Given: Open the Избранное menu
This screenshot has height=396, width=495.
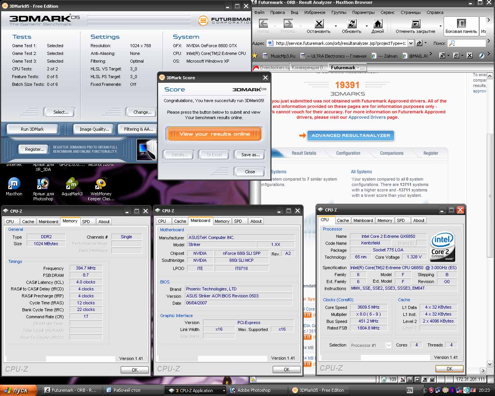Looking at the screenshot, I should 315,12.
